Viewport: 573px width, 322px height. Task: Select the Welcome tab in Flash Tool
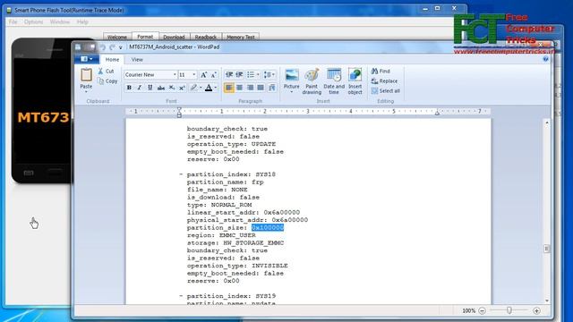pyautogui.click(x=117, y=37)
